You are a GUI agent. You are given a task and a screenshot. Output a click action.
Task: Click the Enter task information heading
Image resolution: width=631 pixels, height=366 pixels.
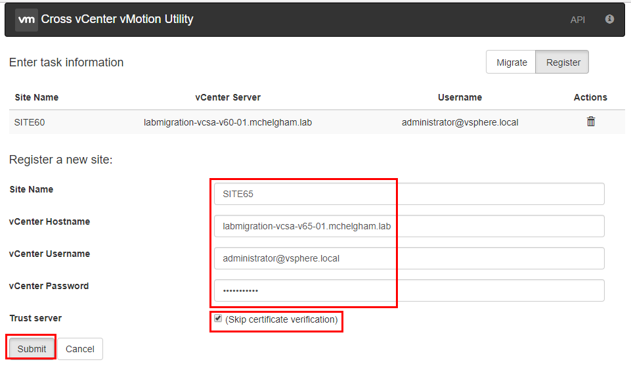pyautogui.click(x=66, y=62)
